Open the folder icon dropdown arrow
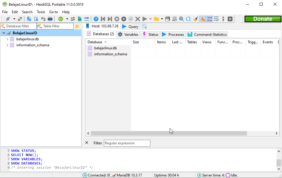282x178 pixels. click(162, 19)
